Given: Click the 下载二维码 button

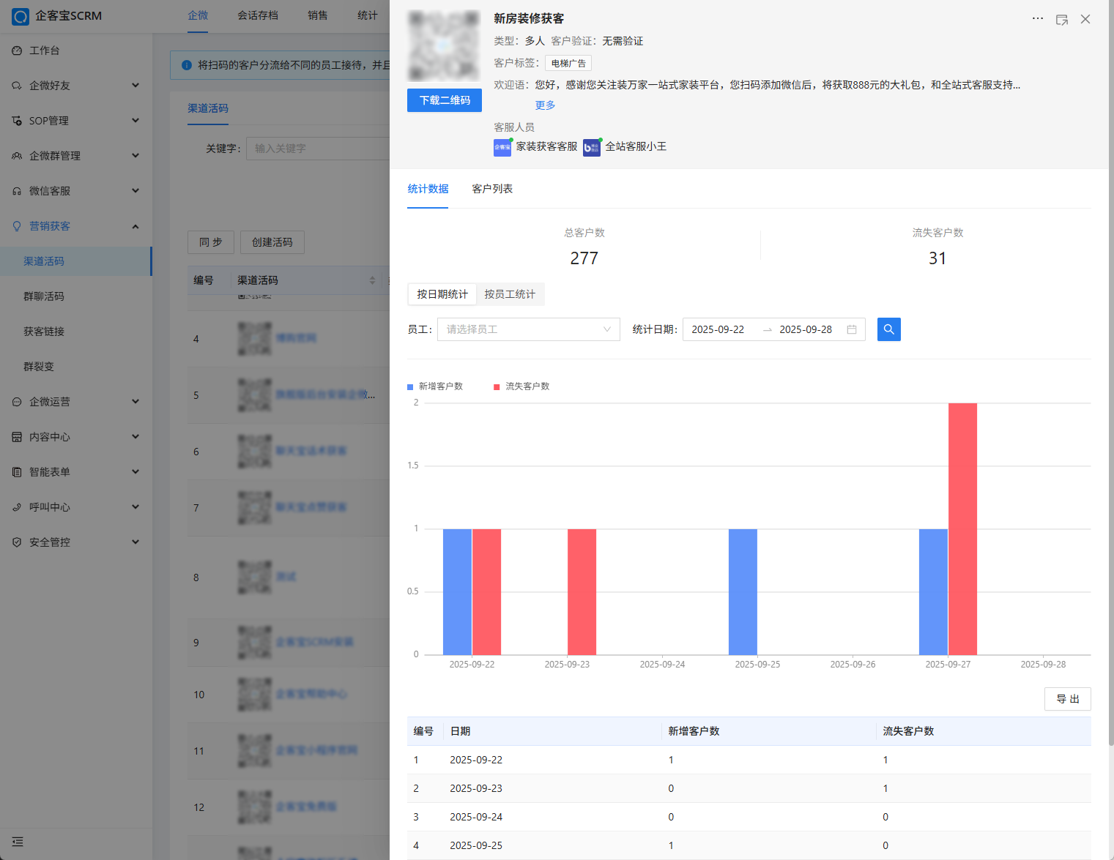Looking at the screenshot, I should [445, 100].
